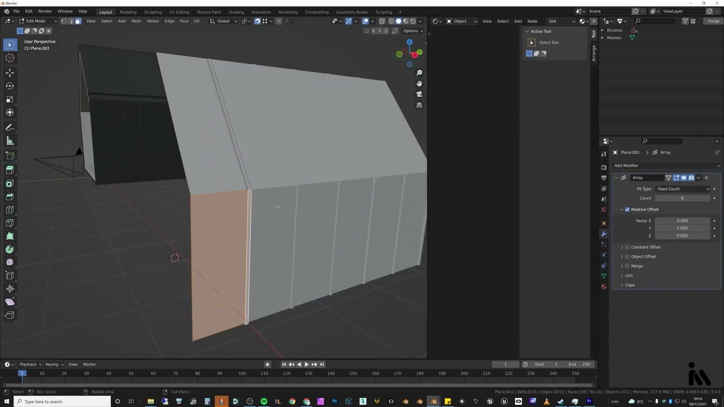Switch to the UV Editing workspace tab

[179, 12]
